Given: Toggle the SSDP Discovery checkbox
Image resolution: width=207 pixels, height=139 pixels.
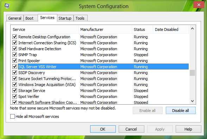Looking at the screenshot, I should (15, 73).
